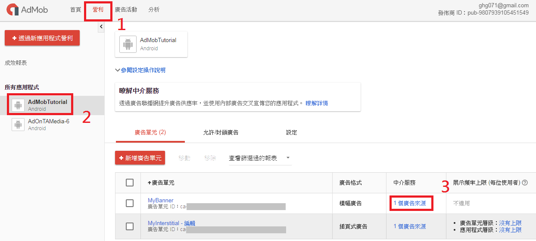Click the AdMob logo
This screenshot has height=241, width=536.
tap(27, 9)
